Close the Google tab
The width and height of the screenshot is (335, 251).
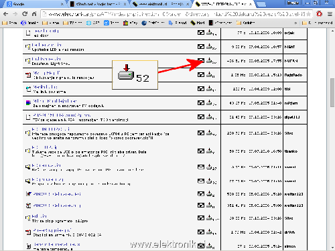[62, 4]
